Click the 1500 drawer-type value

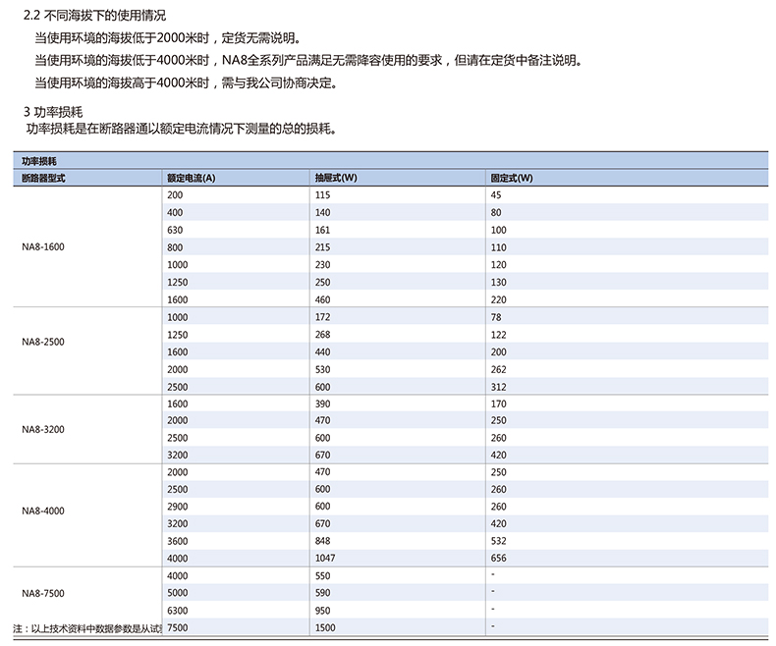326,626
